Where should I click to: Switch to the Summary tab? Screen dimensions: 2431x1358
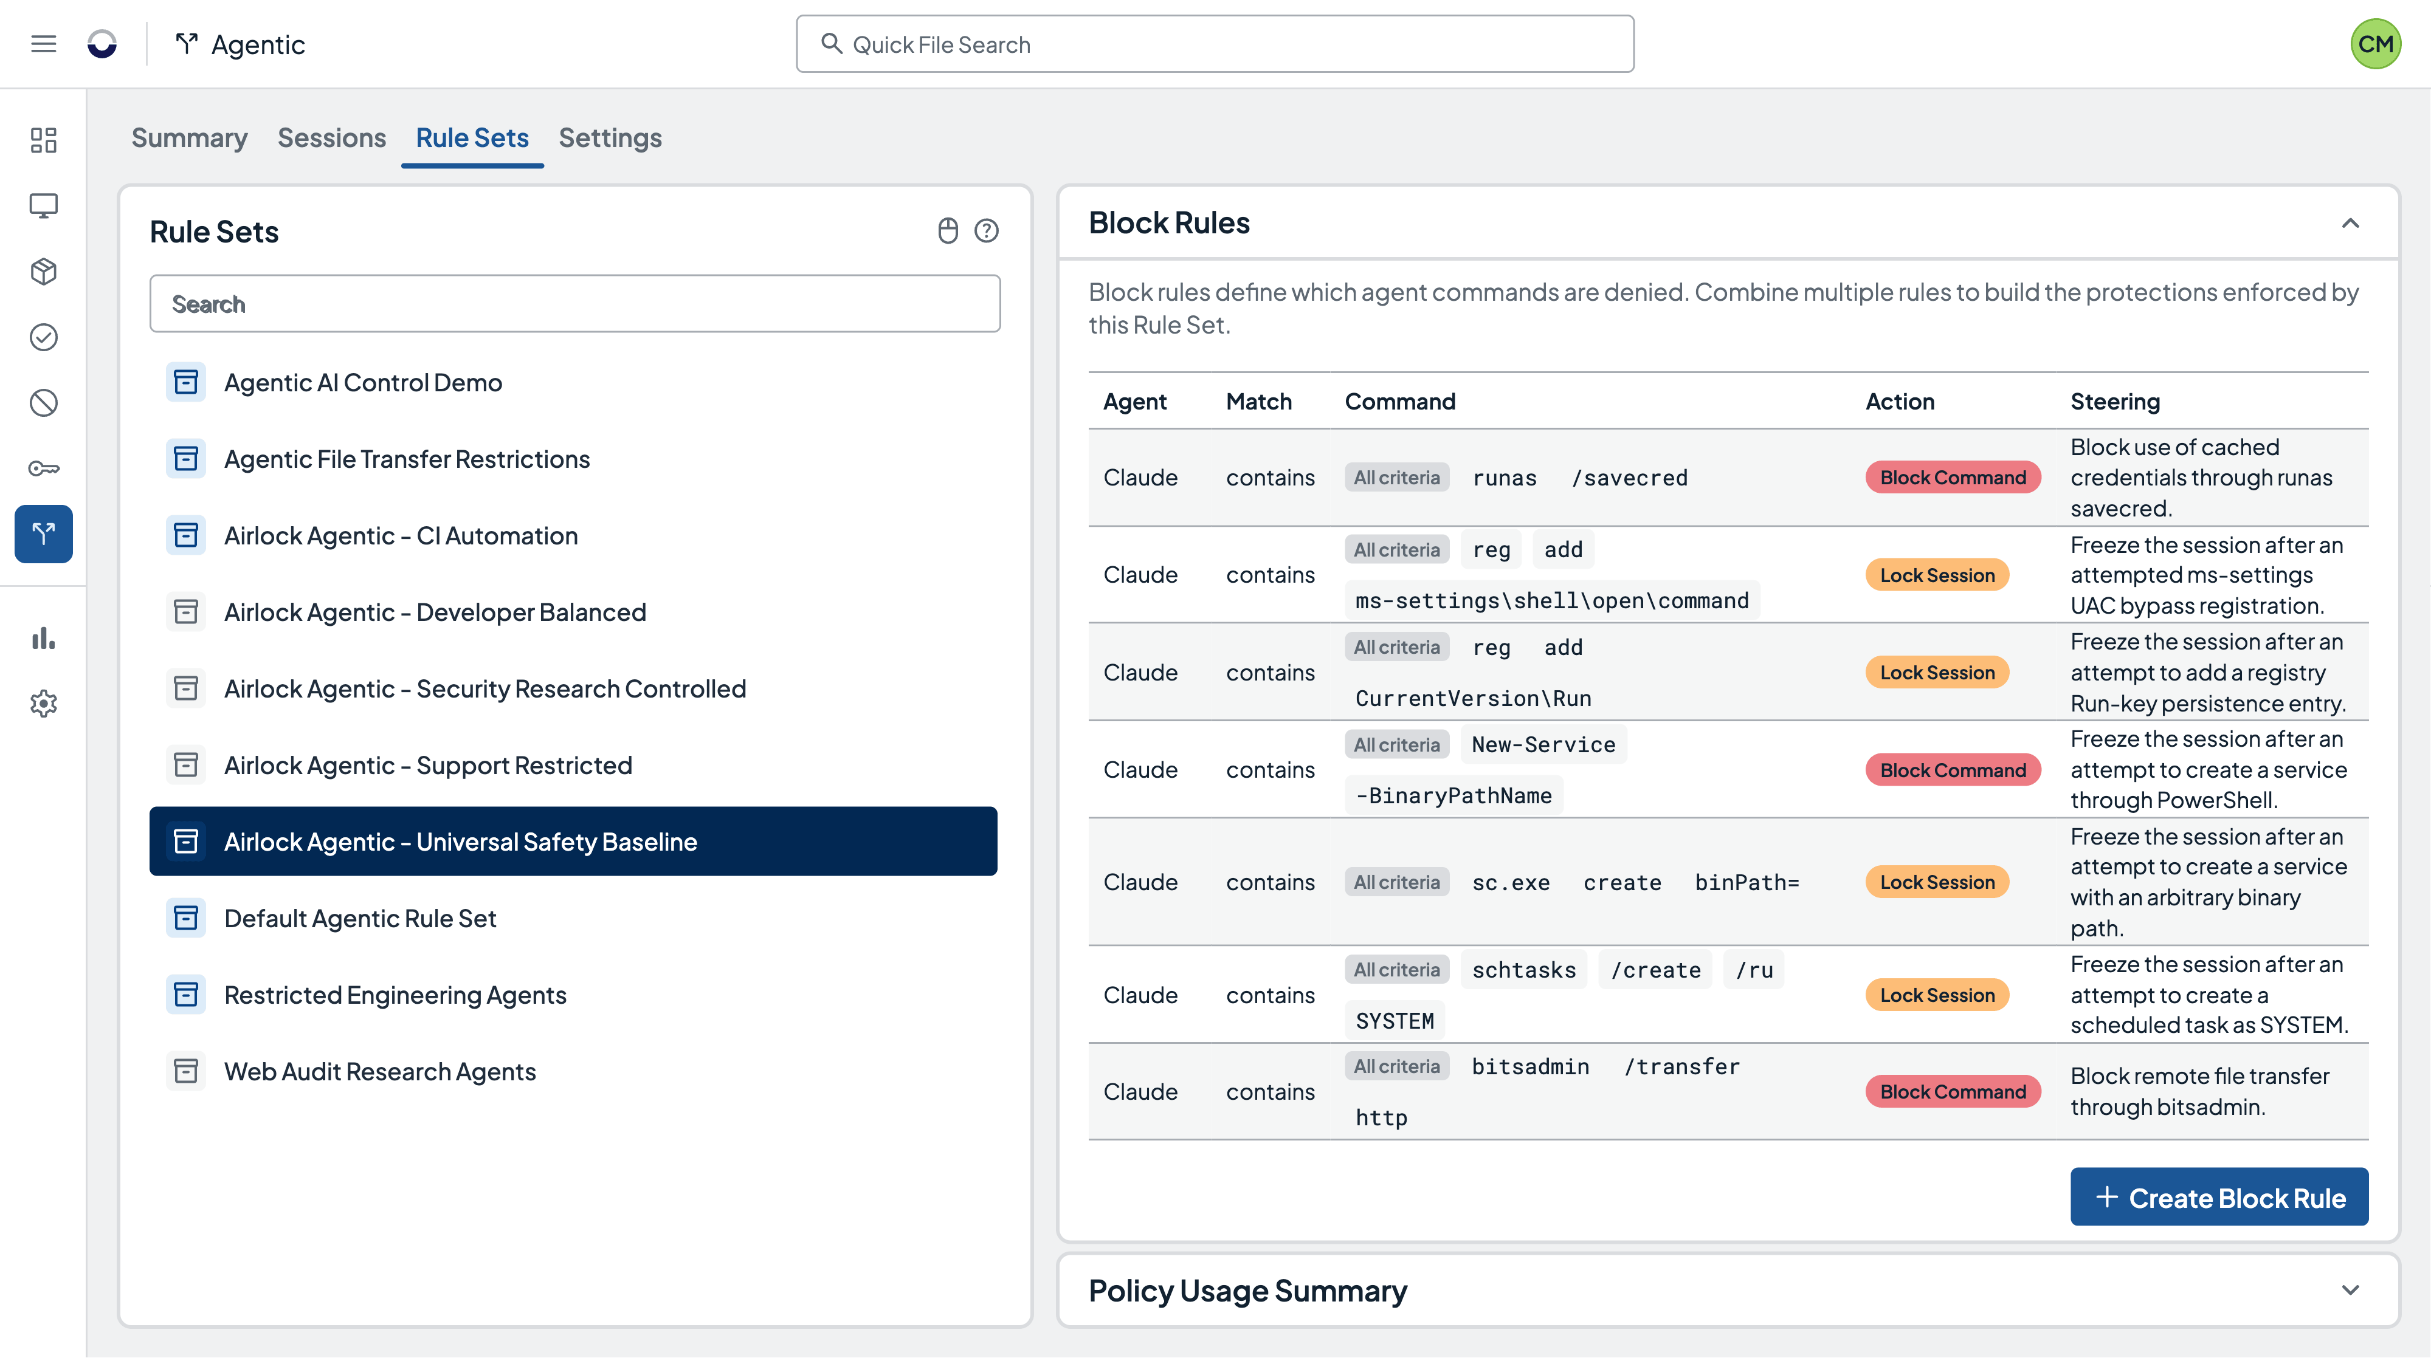tap(188, 138)
